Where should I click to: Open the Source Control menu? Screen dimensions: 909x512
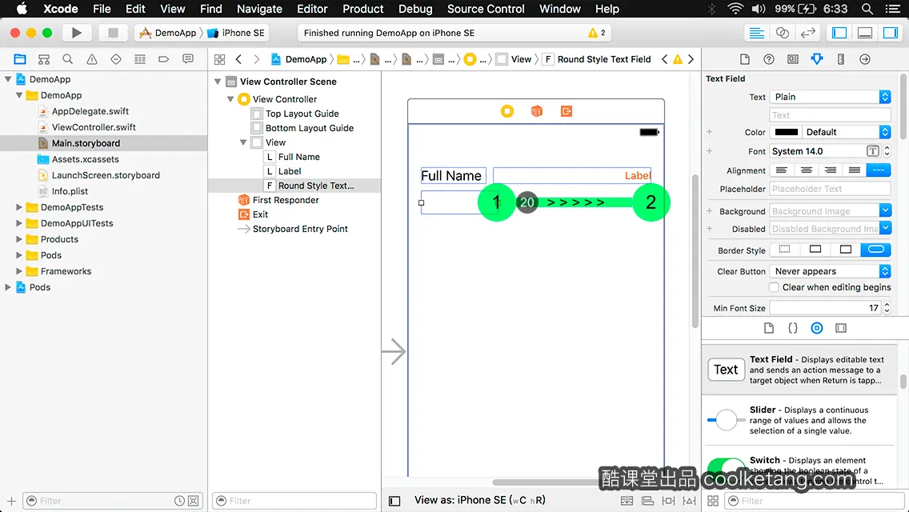[x=486, y=9]
